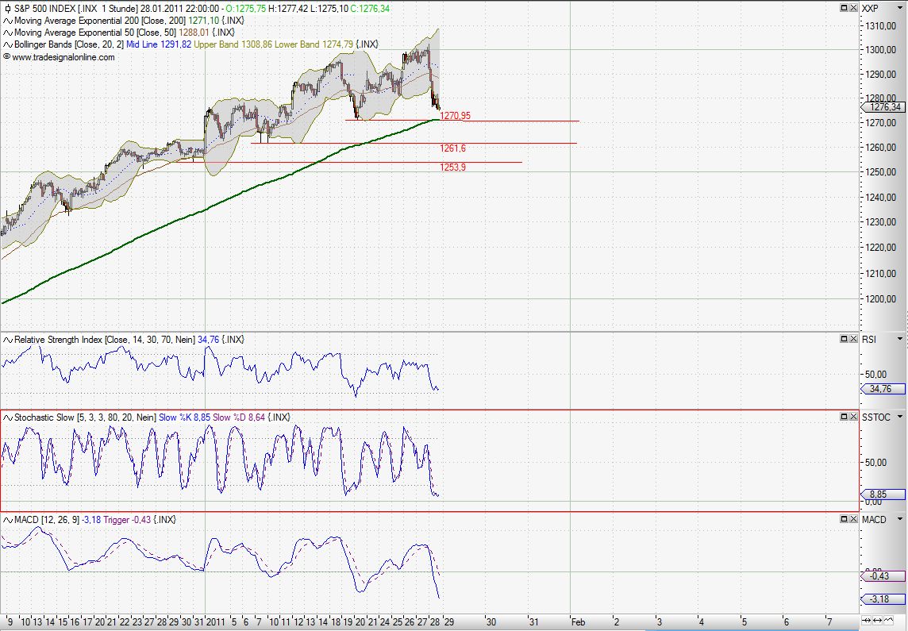Toggle maximize on the MACD subchart
Image resolution: width=908 pixels, height=631 pixels.
844,519
